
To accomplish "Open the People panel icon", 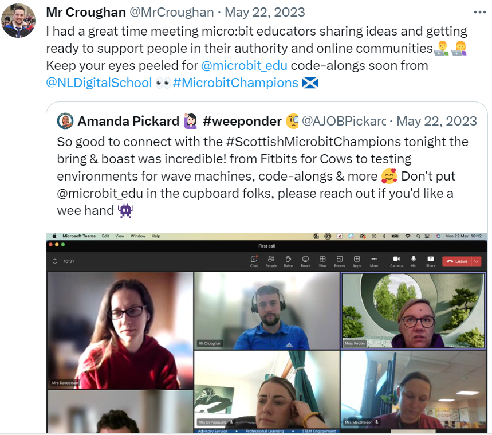I will [271, 261].
